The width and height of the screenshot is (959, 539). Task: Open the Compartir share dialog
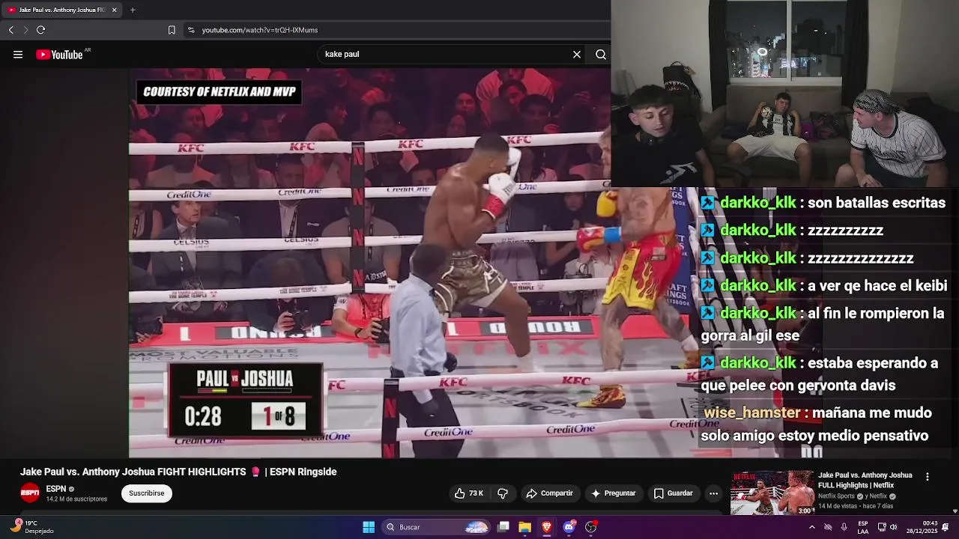(x=550, y=493)
